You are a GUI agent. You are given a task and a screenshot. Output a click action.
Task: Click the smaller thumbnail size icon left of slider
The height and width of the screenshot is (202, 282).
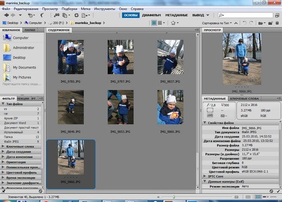point(158,197)
